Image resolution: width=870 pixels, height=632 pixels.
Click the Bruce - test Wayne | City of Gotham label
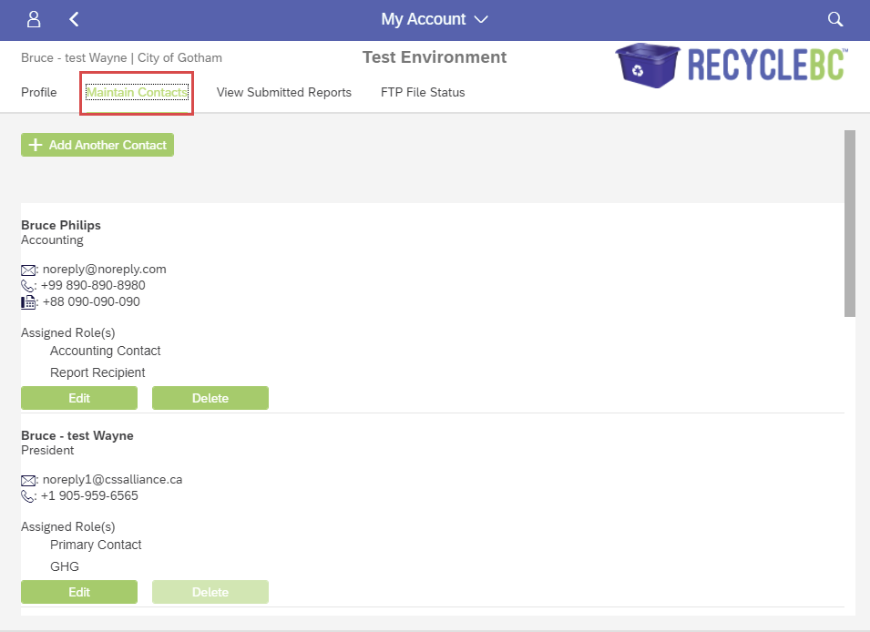[x=121, y=57]
